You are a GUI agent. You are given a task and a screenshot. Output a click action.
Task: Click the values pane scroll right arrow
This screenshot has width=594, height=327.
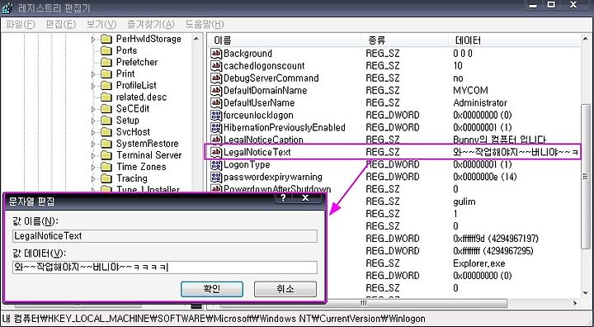[x=576, y=303]
